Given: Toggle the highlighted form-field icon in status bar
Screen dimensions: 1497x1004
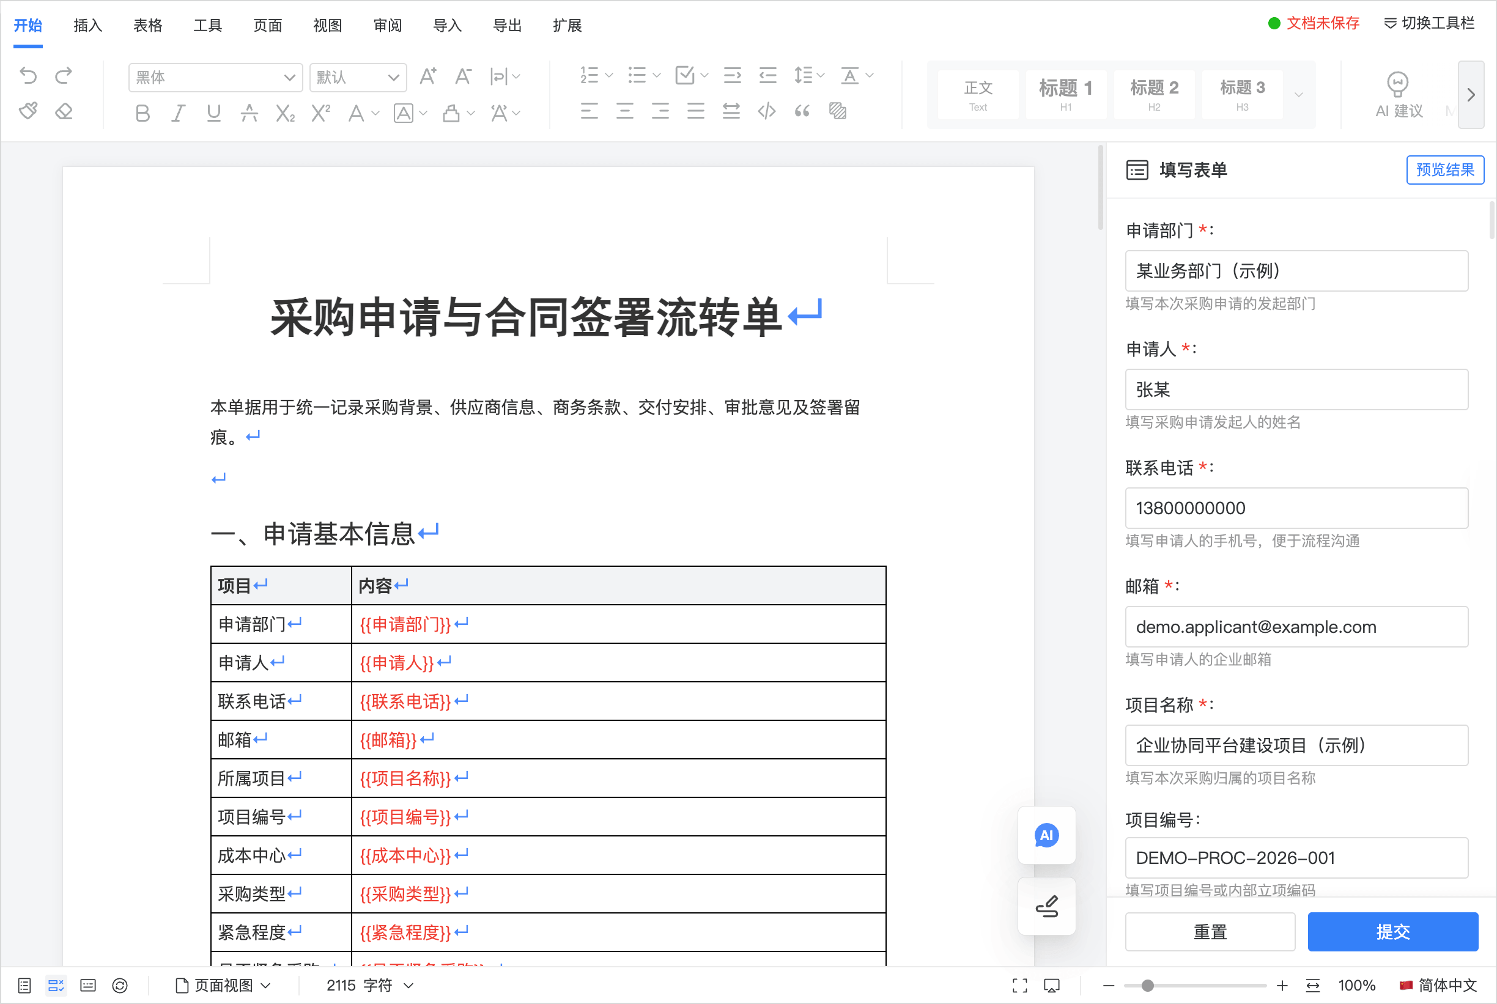Looking at the screenshot, I should 56,986.
